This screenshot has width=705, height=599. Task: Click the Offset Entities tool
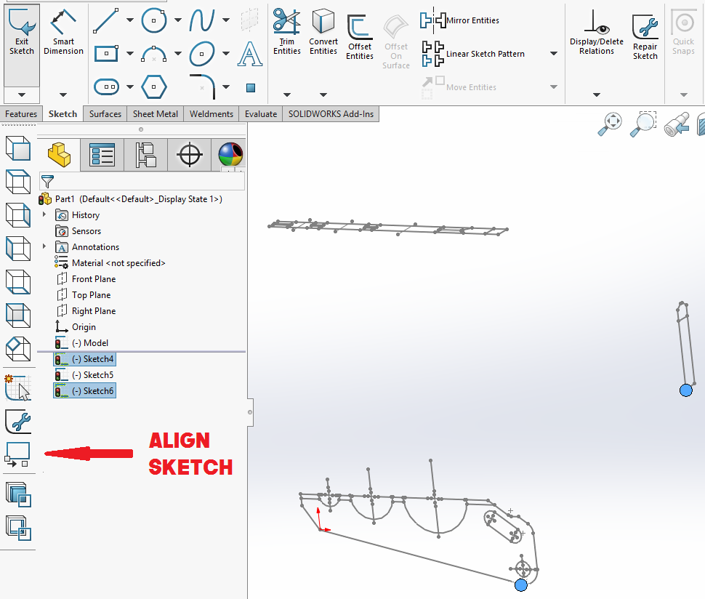[x=360, y=37]
